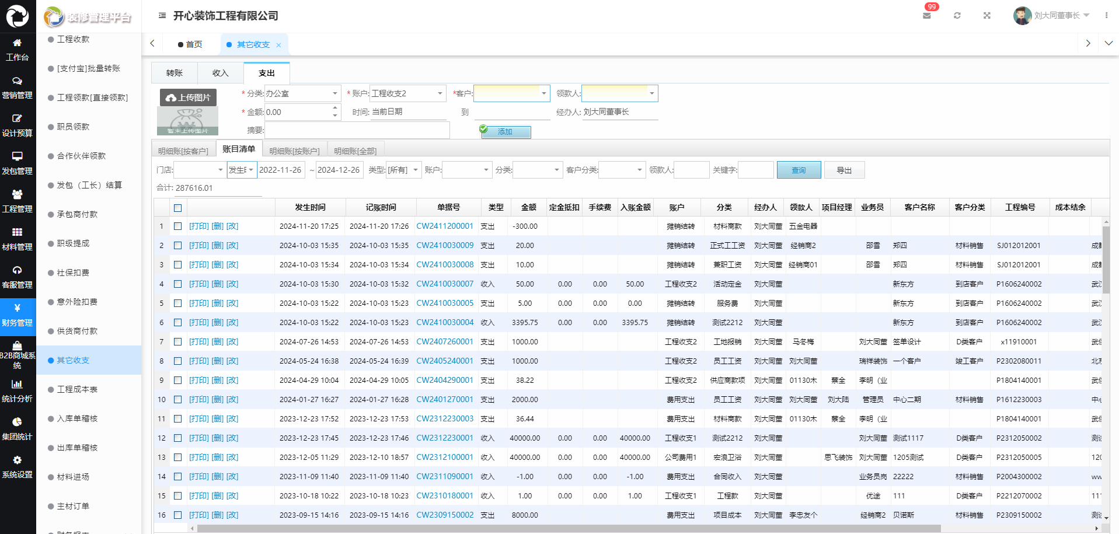Open the 类型 [所有] filter dropdown

click(403, 170)
